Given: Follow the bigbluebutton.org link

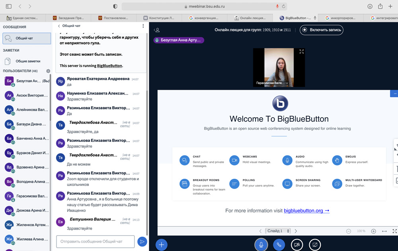Looking at the screenshot, I should pyautogui.click(x=306, y=210).
